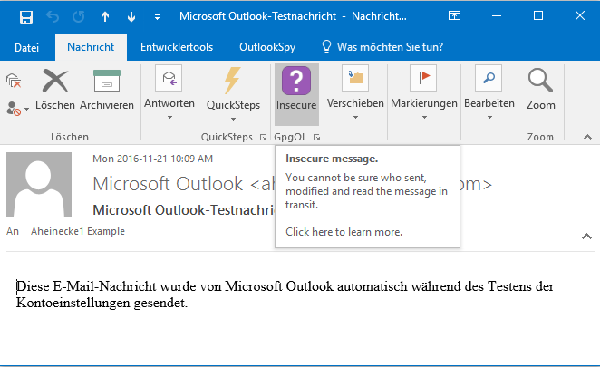The image size is (600, 367).
Task: Click the ignore conversation icon
Action: pos(14,82)
